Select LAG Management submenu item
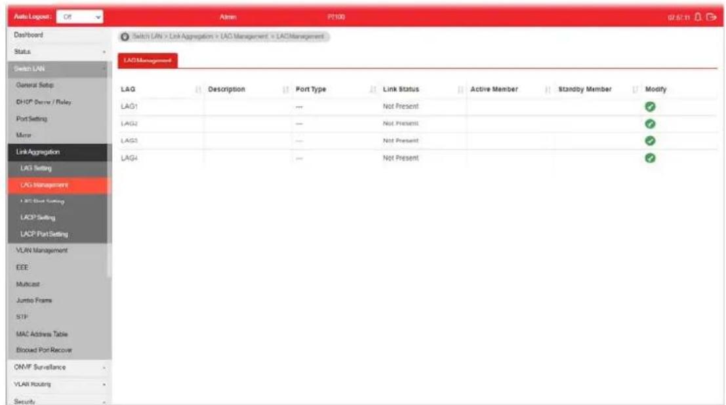Viewport: 726px width, 405px height. [59, 185]
